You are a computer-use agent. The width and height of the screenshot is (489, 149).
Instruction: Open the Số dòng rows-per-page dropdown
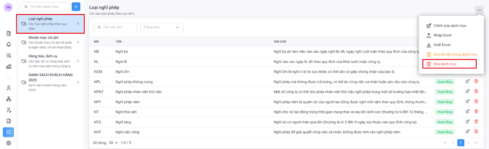113,143
